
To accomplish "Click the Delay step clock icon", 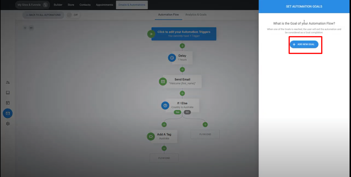I will tap(172, 58).
